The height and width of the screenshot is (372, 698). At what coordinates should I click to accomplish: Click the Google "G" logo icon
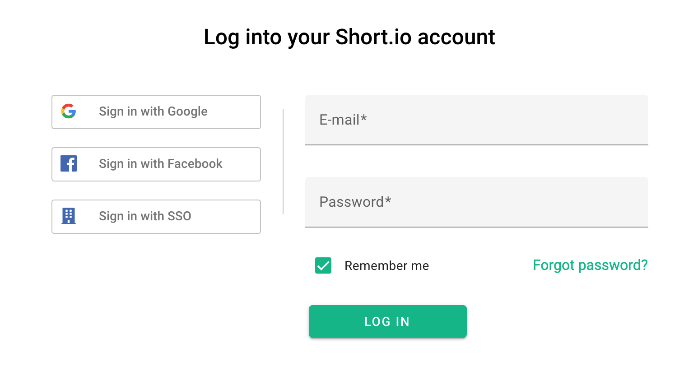(69, 111)
